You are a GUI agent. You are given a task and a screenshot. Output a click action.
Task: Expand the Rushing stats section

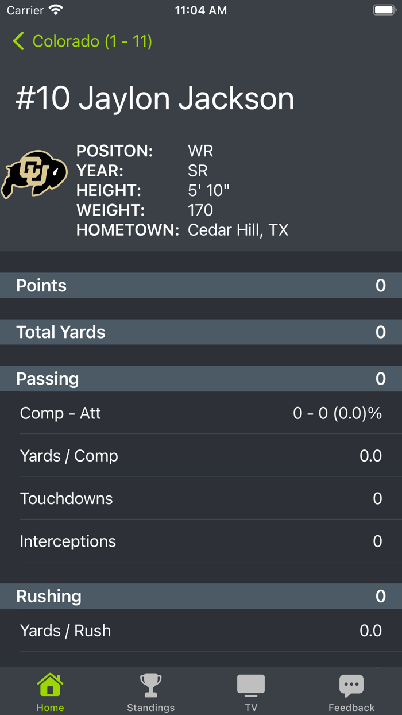[x=201, y=596]
